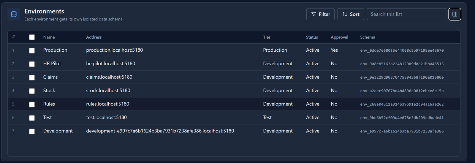Select the Test environment name
This screenshot has width=475, height=163.
pyautogui.click(x=47, y=117)
